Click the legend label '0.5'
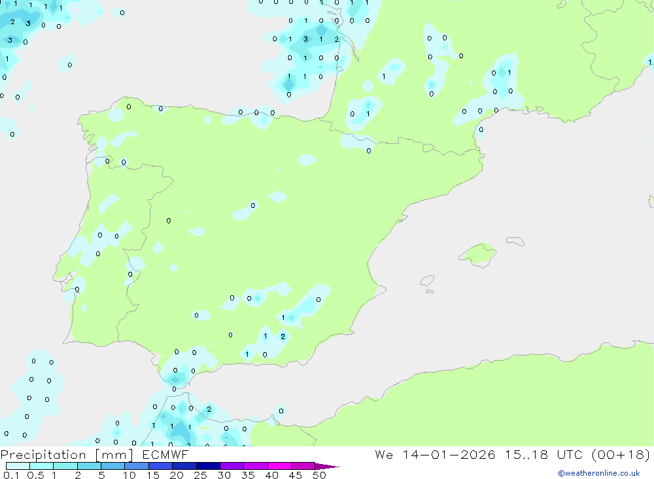Screen dimensions: 654x479 [x=35, y=475]
